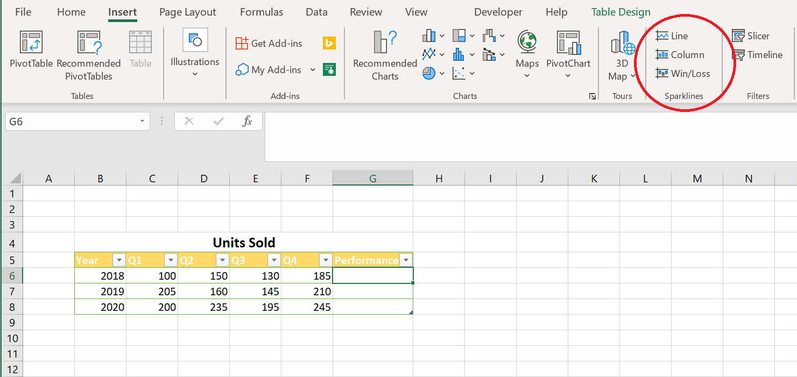Open the Charts dialog launcher
The image size is (797, 377).
(x=593, y=96)
